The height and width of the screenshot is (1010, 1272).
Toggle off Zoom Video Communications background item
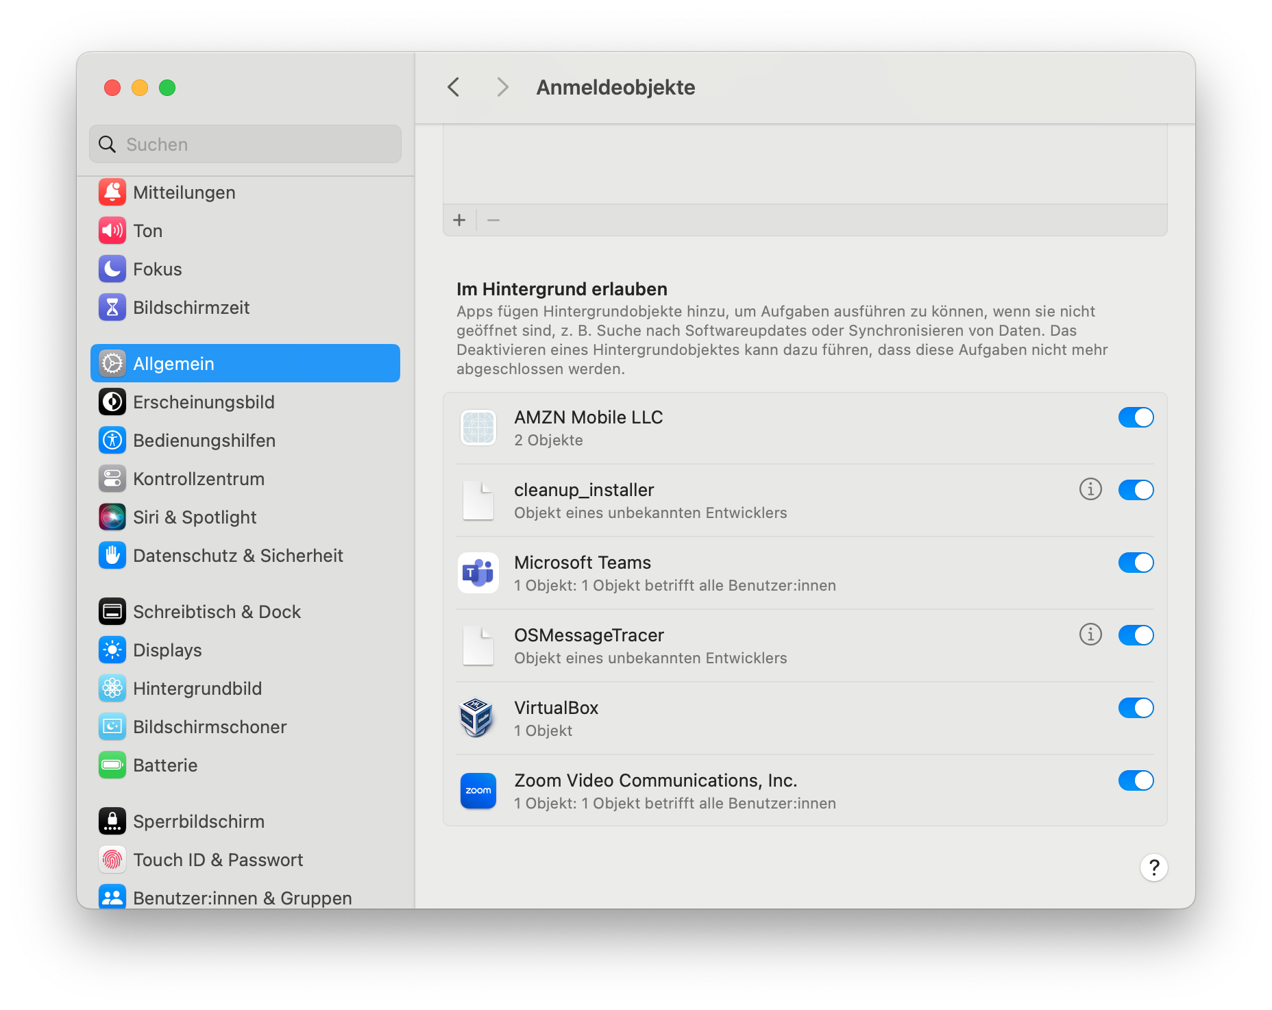1136,780
